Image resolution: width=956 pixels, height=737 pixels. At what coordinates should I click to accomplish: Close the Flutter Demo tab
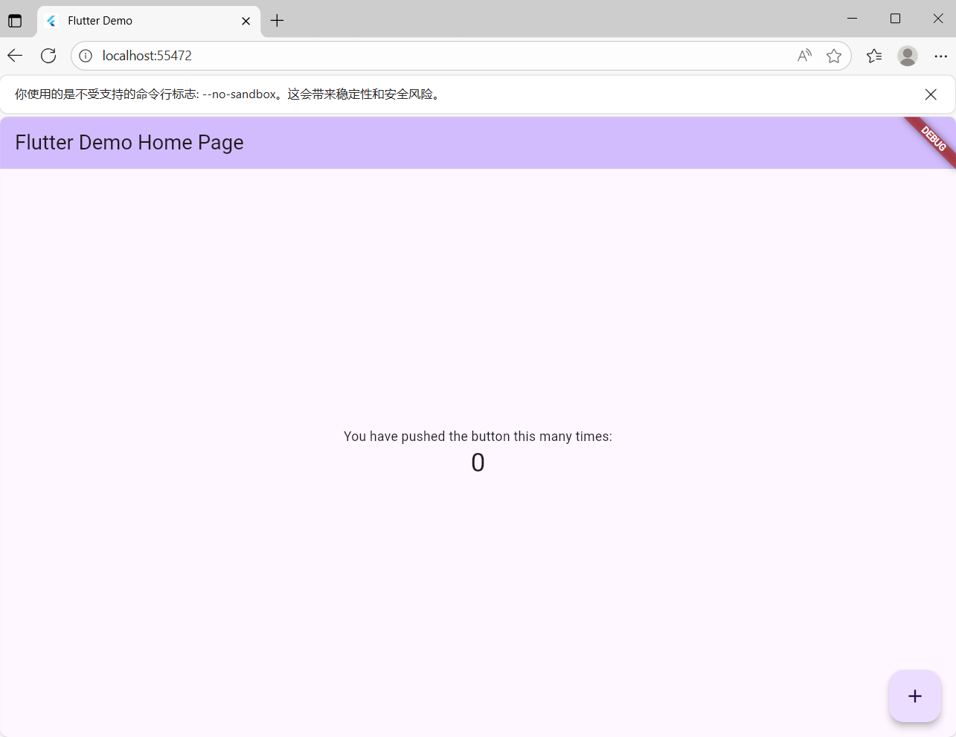246,21
